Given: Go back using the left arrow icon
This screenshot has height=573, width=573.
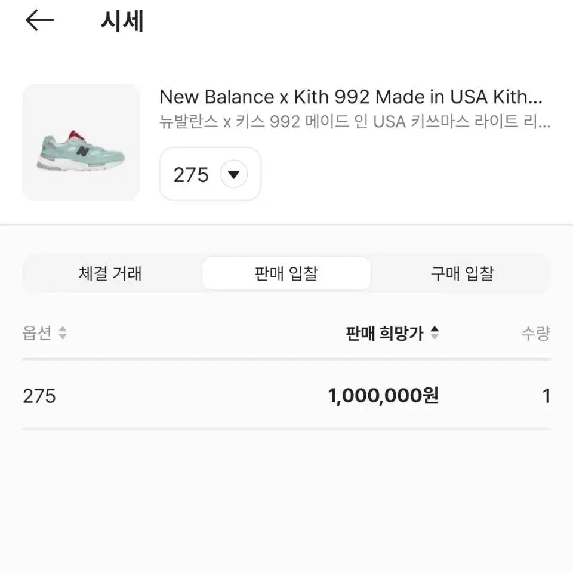Looking at the screenshot, I should [39, 20].
